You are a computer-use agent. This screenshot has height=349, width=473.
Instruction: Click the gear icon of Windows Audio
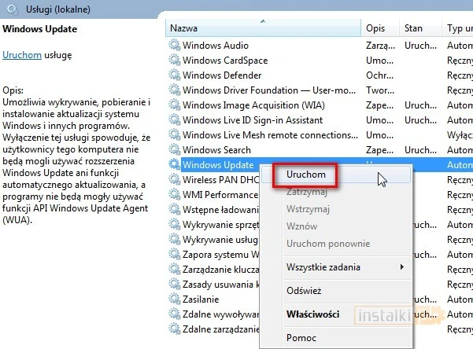point(175,46)
